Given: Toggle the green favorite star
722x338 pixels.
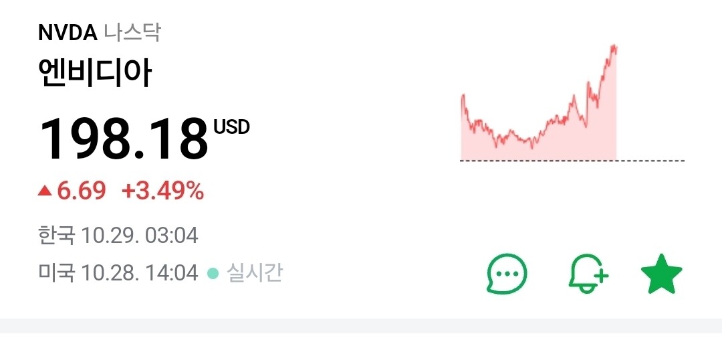Looking at the screenshot, I should click(661, 274).
